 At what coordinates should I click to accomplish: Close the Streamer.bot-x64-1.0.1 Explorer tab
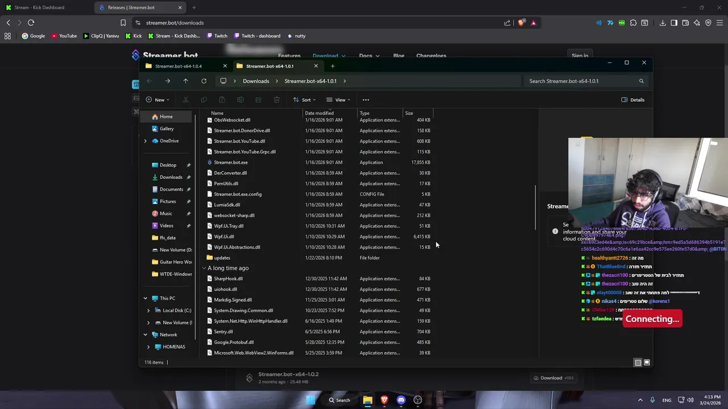[x=316, y=66]
